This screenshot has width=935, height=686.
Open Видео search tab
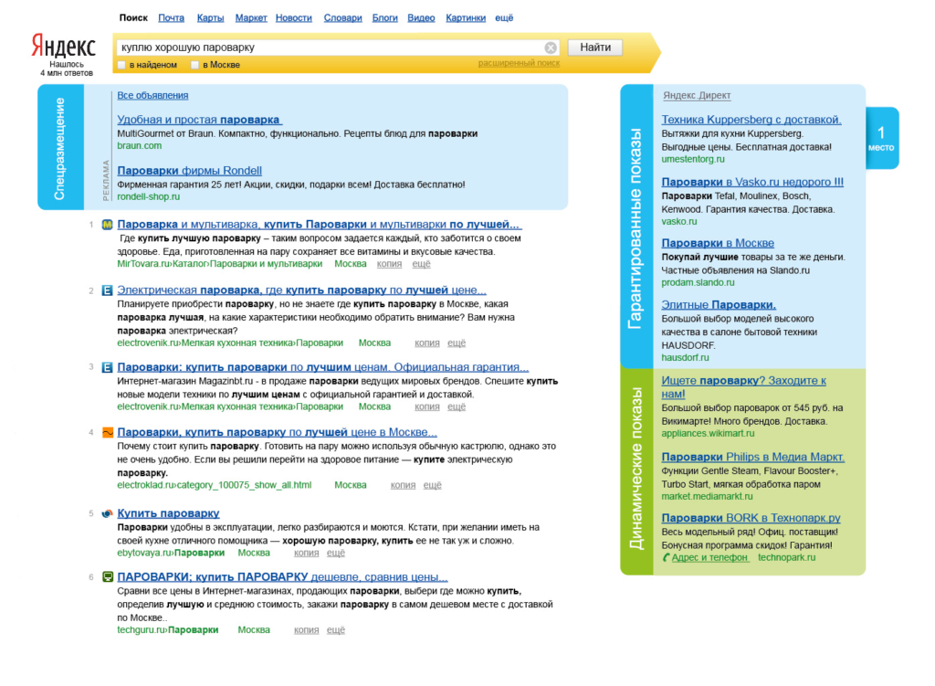pos(421,18)
